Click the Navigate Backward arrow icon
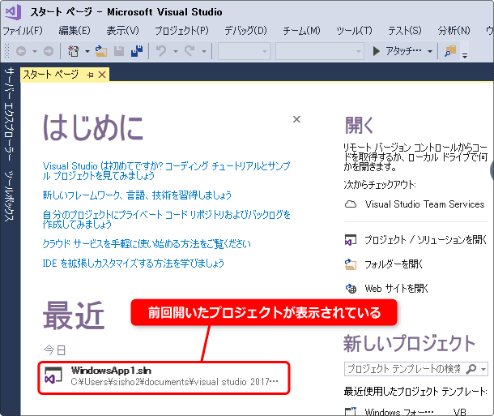This screenshot has height=416, width=494. 21,51
